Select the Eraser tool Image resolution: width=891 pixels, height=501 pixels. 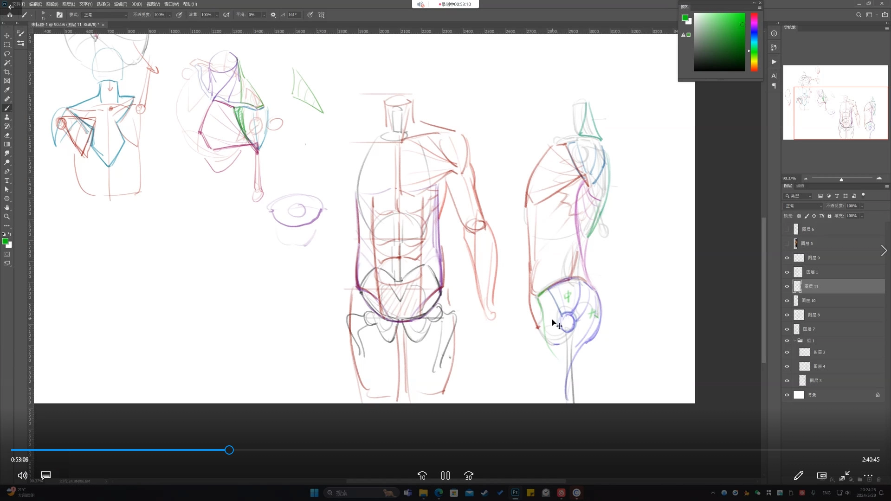(7, 135)
